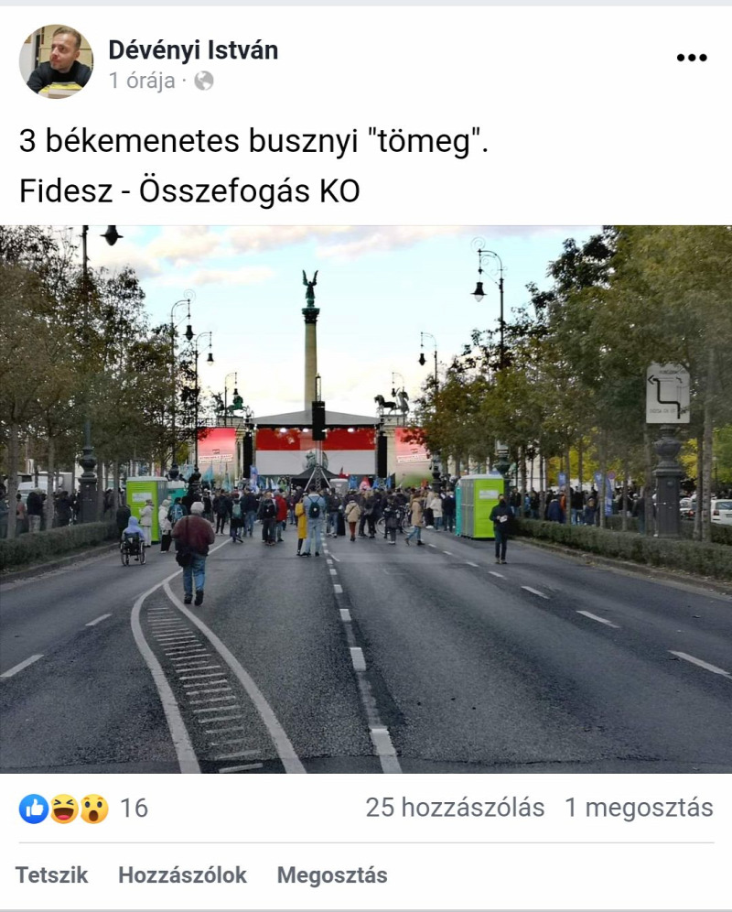This screenshot has width=732, height=912.
Task: Click the detour road sign in photo
Action: [667, 394]
